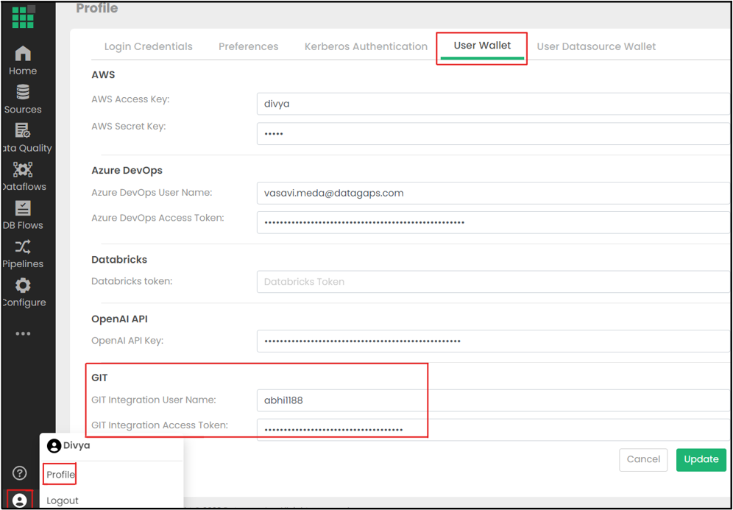733x510 pixels.
Task: Open DB Flows sidebar icon
Action: (23, 208)
